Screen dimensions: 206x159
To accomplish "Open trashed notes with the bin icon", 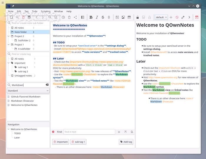I will point(69,17).
